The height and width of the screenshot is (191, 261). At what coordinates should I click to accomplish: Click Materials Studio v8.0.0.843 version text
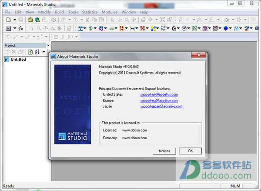point(119,67)
